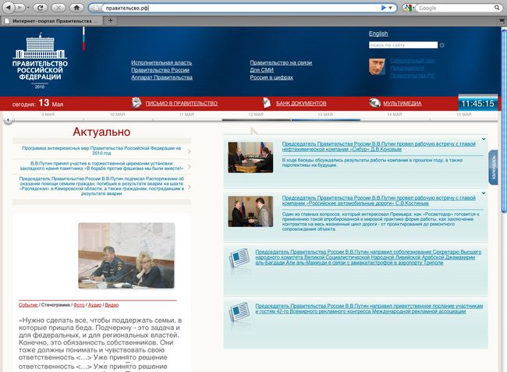Image resolution: width=507 pixels, height=372 pixels.
Task: Open Исполнительная власть menu link
Action: point(161,62)
